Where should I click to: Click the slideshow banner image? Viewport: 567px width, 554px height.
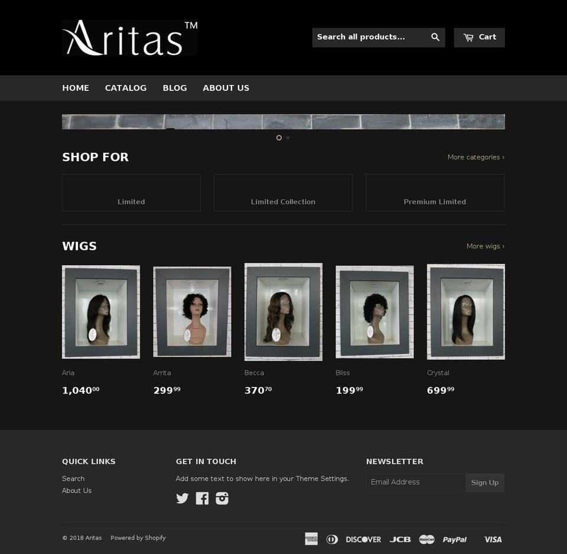coord(283,122)
